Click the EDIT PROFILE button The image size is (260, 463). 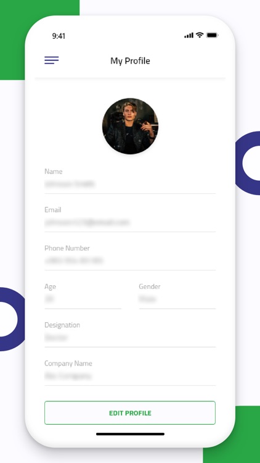[x=130, y=413]
